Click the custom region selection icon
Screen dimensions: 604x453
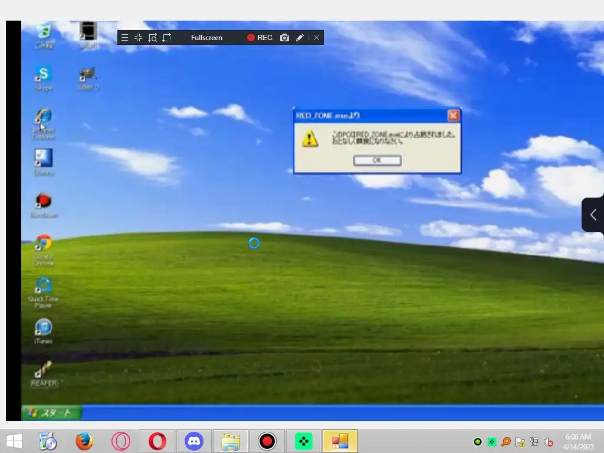[167, 38]
